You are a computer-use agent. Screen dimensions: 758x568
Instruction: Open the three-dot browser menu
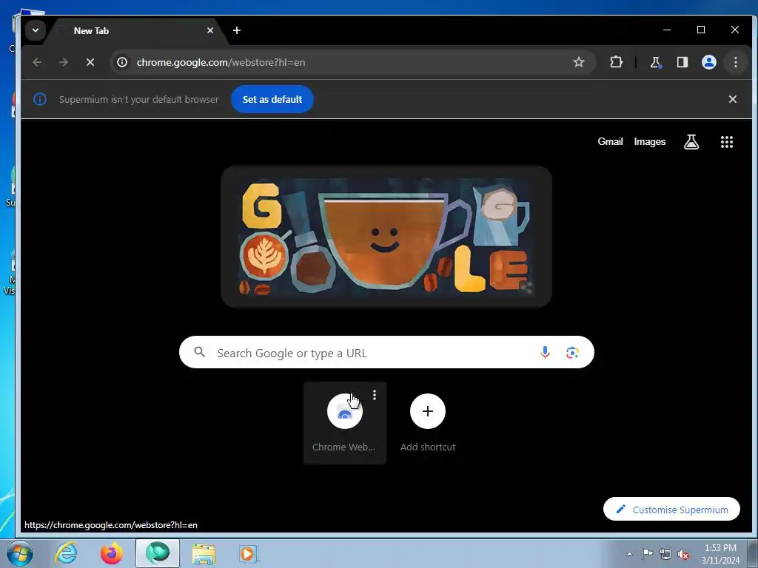coord(735,62)
